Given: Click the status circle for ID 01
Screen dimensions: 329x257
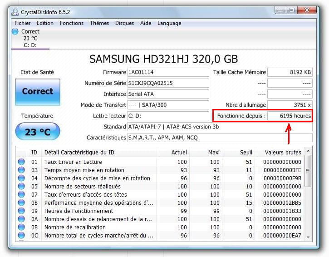Looking at the screenshot, I should point(21,162).
